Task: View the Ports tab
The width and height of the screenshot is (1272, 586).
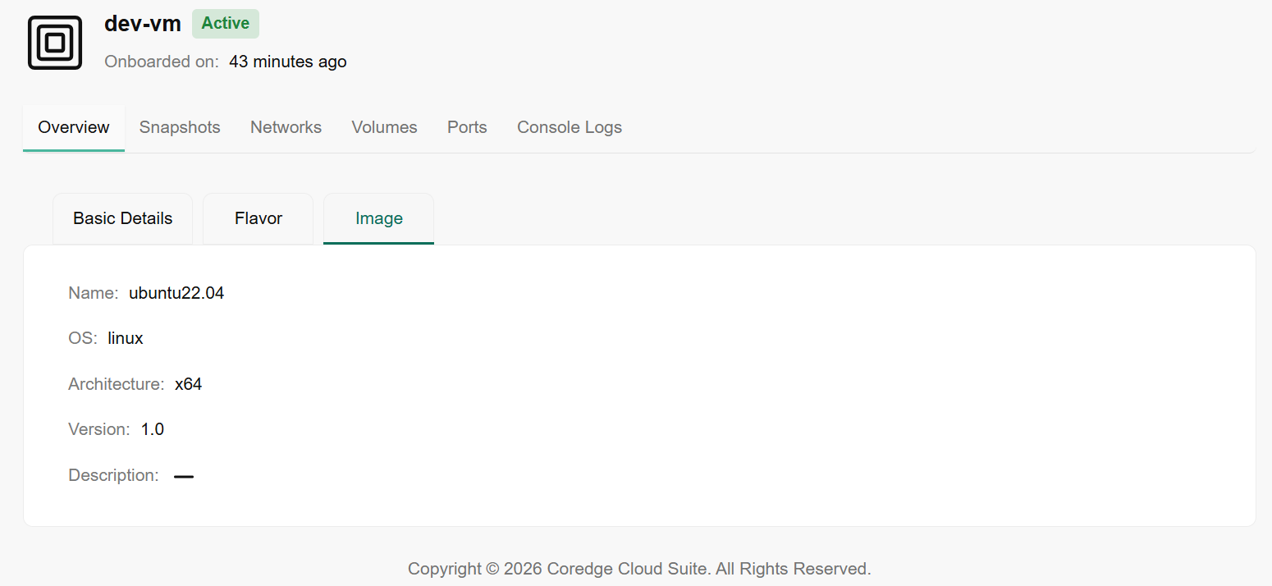Action: coord(467,127)
